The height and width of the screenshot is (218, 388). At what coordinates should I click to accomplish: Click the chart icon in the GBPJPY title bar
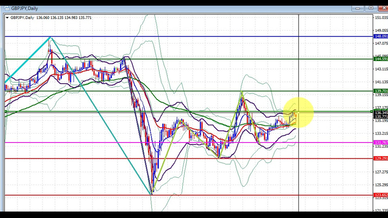[x=7, y=8]
